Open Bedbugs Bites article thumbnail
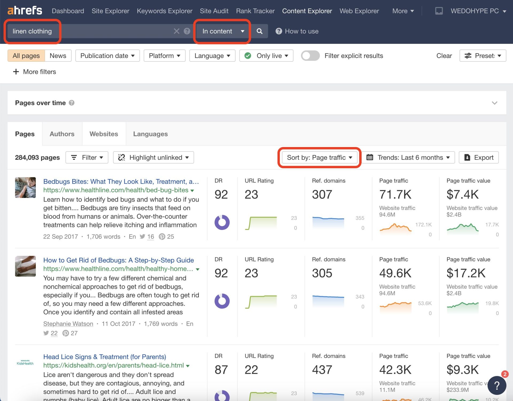 pyautogui.click(x=25, y=187)
